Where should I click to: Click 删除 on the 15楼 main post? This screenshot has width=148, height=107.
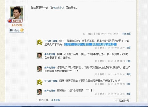[x=90, y=34]
